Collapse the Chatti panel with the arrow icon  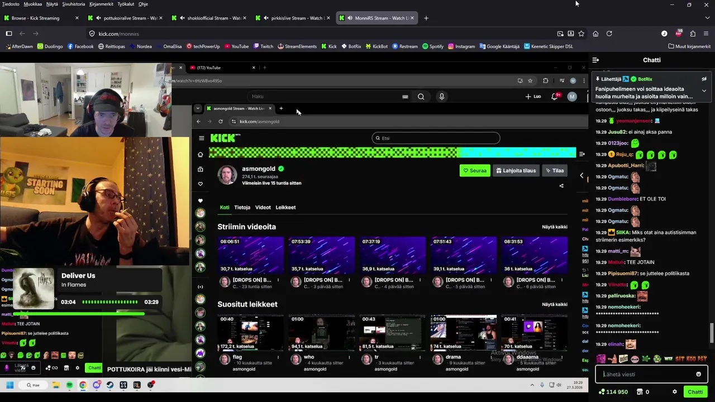(595, 60)
